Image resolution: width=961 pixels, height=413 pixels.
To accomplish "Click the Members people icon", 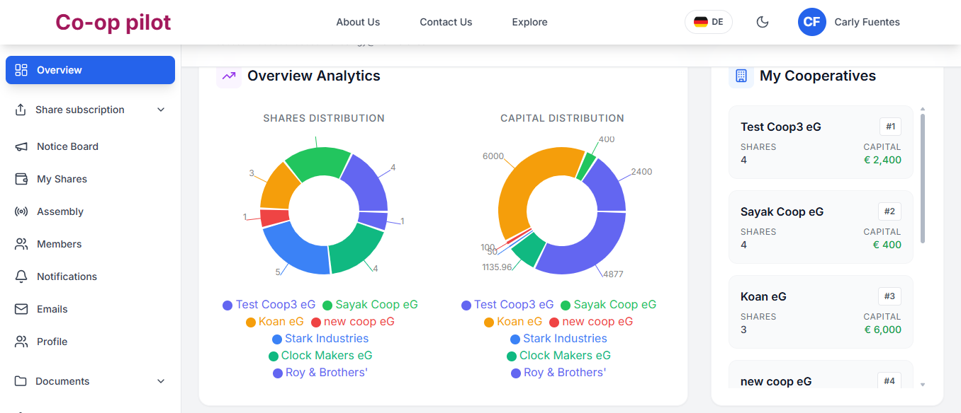I will [21, 244].
